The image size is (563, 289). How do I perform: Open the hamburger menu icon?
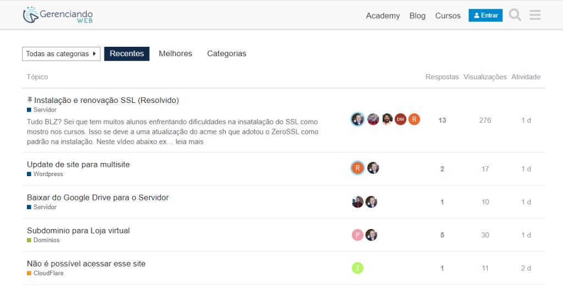[x=535, y=15]
